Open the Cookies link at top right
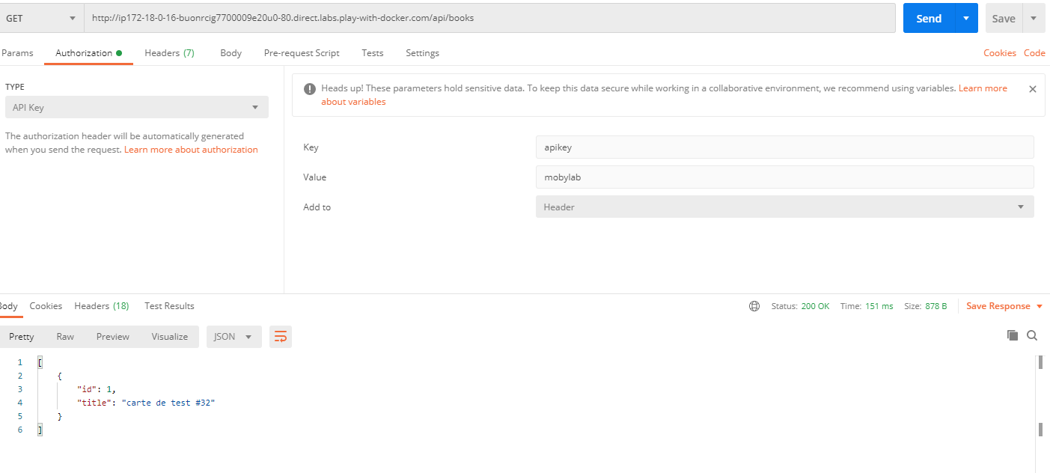This screenshot has width=1050, height=473. [x=999, y=53]
